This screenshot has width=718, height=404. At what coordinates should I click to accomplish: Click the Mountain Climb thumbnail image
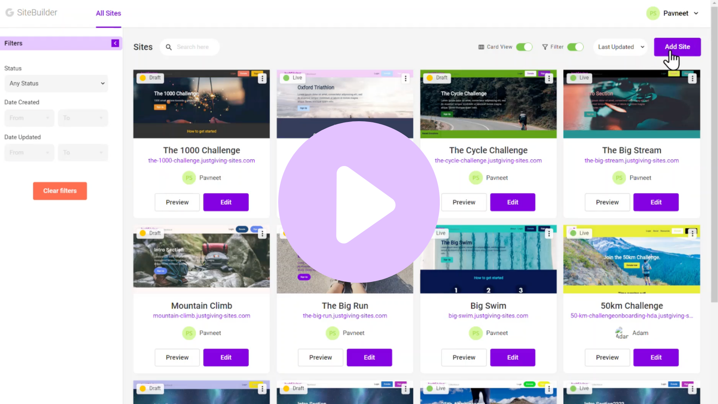click(202, 259)
